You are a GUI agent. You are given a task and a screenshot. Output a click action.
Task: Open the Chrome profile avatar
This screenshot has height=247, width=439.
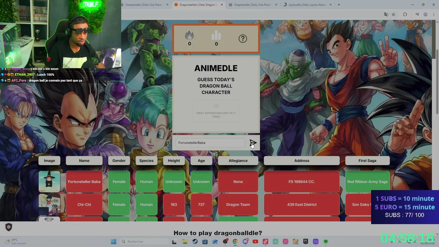[x=425, y=14]
